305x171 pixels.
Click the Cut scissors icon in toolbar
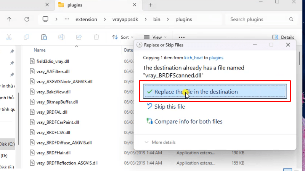point(9,37)
